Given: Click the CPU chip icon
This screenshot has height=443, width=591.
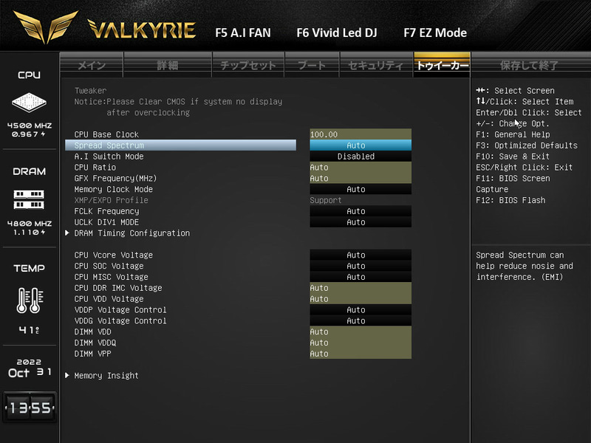Looking at the screenshot, I should pos(29,102).
